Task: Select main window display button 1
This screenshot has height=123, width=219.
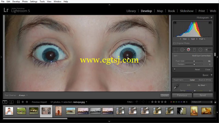Action: coord(5,102)
